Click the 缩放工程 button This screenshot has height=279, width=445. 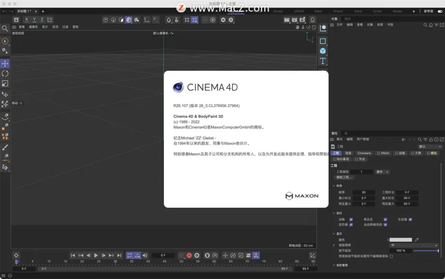click(x=344, y=178)
